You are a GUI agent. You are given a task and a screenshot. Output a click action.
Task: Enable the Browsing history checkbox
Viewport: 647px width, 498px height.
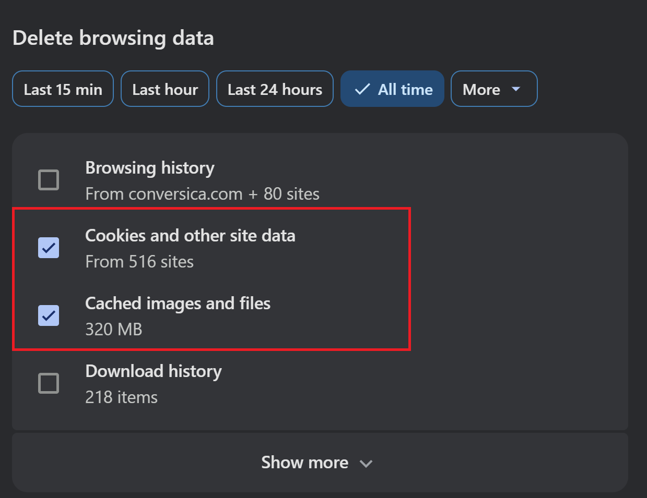pos(48,180)
